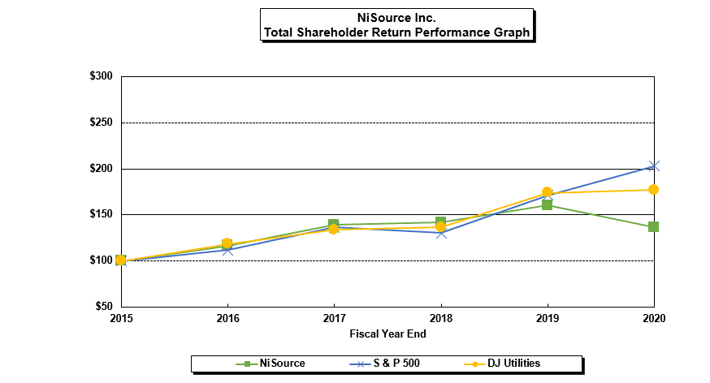Select the chart title box
Image resolution: width=710 pixels, height=383 pixels.
click(396, 25)
